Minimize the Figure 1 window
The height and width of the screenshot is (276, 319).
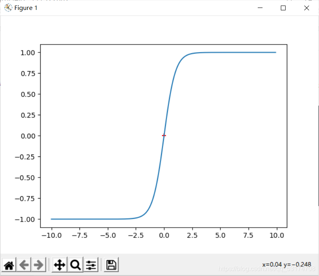[260, 8]
